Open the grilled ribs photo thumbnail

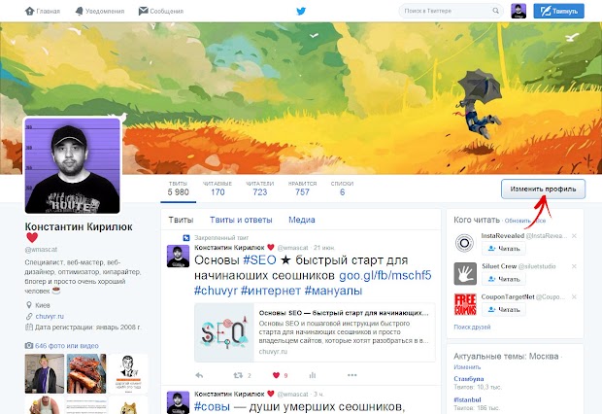tap(86, 373)
